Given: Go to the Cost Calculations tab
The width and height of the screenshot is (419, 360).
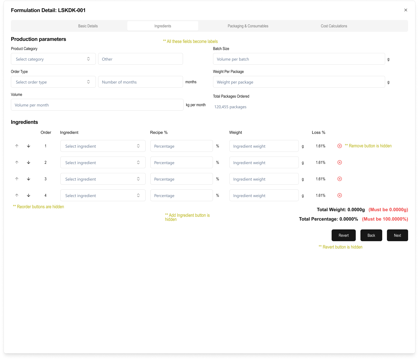Looking at the screenshot, I should pos(334,26).
